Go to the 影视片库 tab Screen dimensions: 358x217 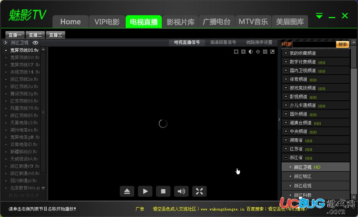coord(180,22)
